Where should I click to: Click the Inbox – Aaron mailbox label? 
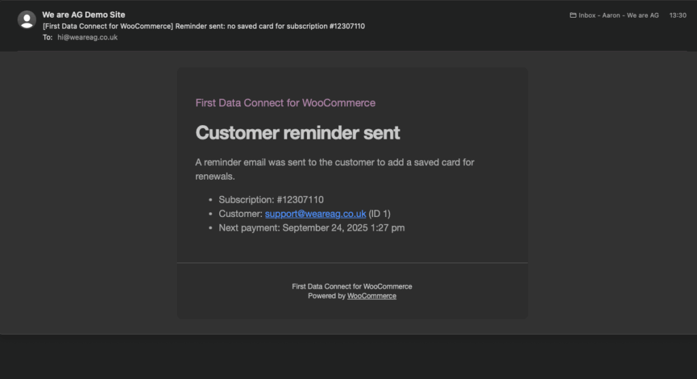[x=618, y=15]
